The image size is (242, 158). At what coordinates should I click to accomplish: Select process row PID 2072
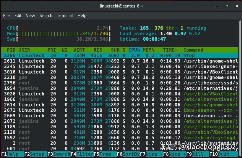[120, 121]
